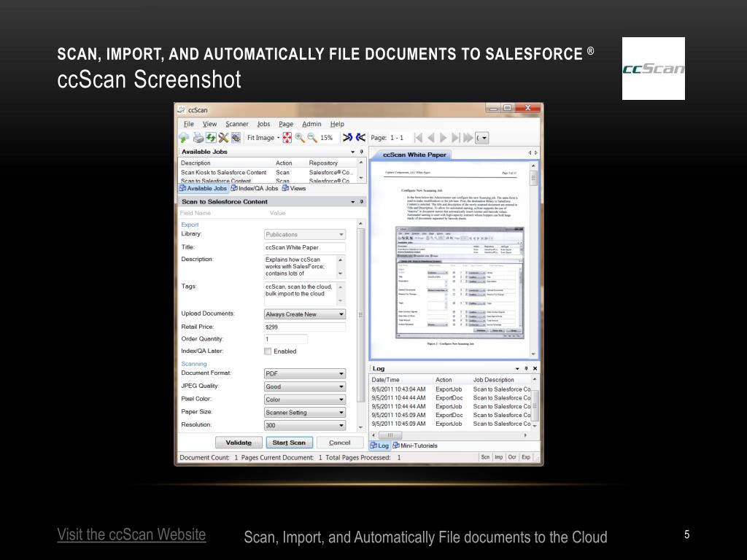Open the Scanner menu
The height and width of the screenshot is (560, 747).
point(237,124)
